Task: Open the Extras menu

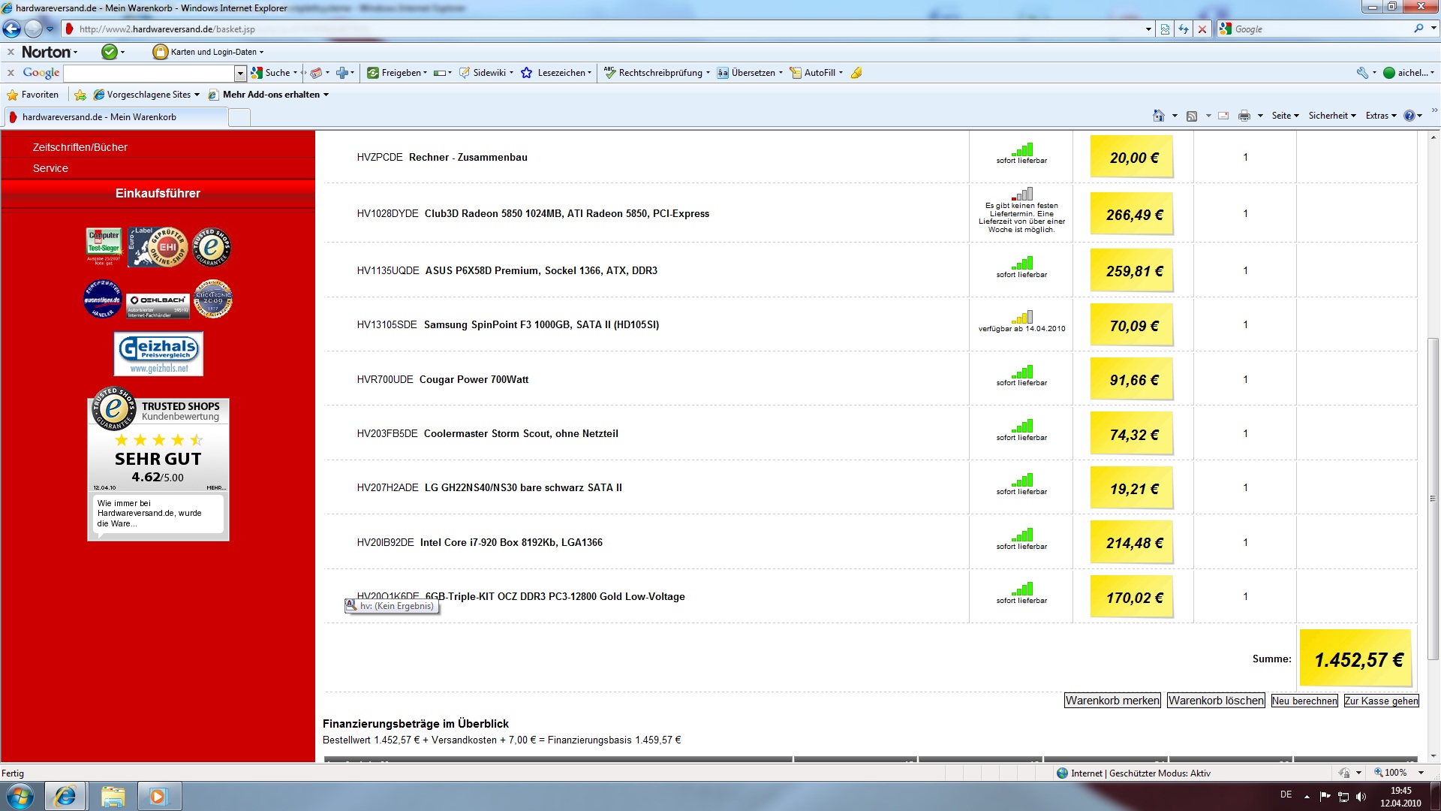Action: pyautogui.click(x=1381, y=116)
